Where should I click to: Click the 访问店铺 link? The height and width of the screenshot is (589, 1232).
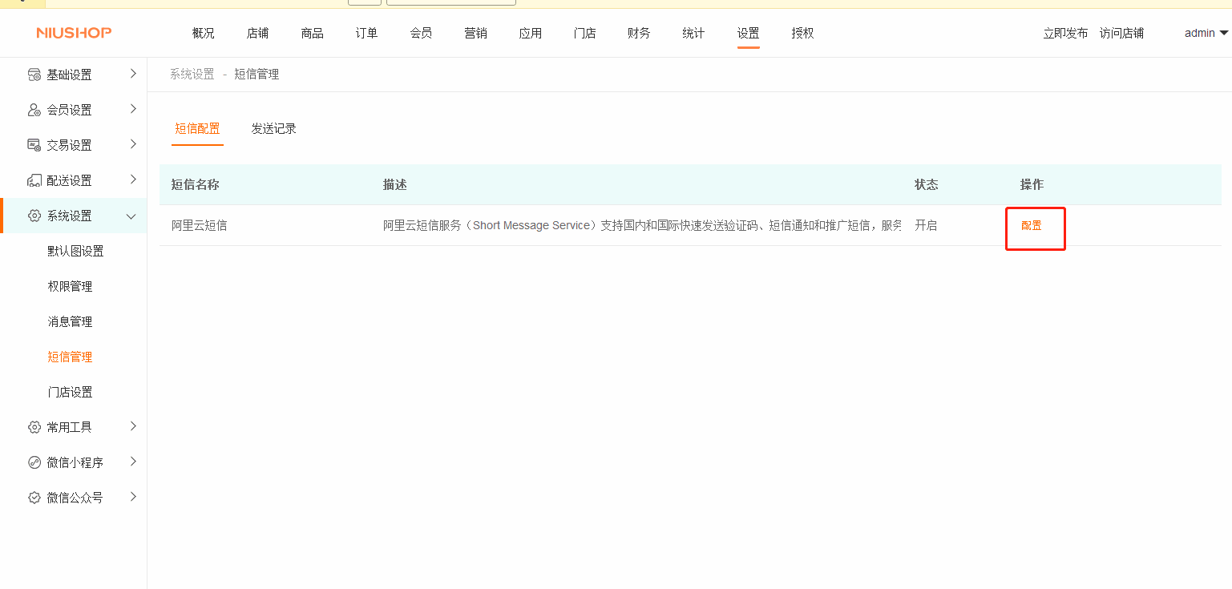(x=1122, y=34)
